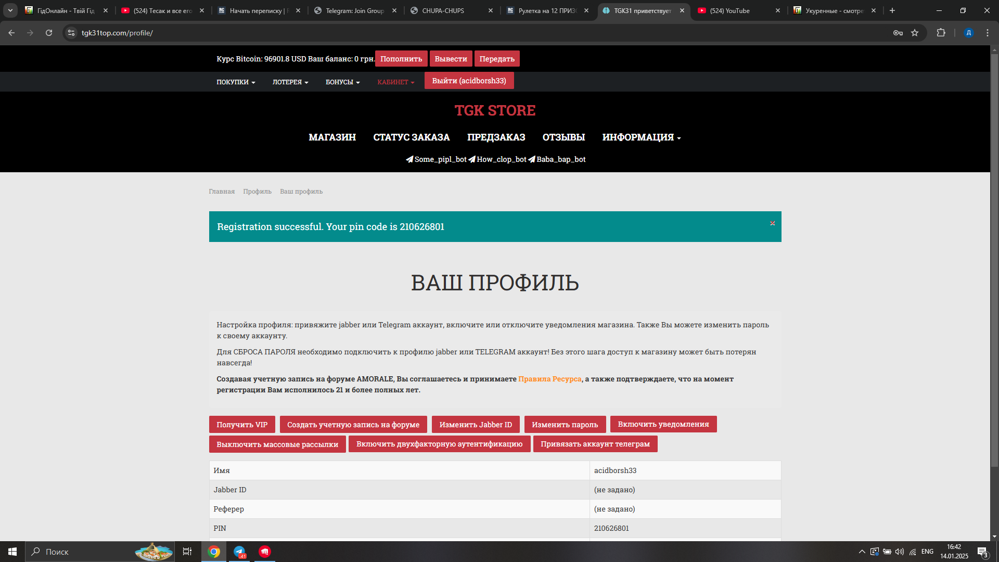Screen dimensions: 999x562
Task: Click the battery tray icon
Action: (887, 552)
